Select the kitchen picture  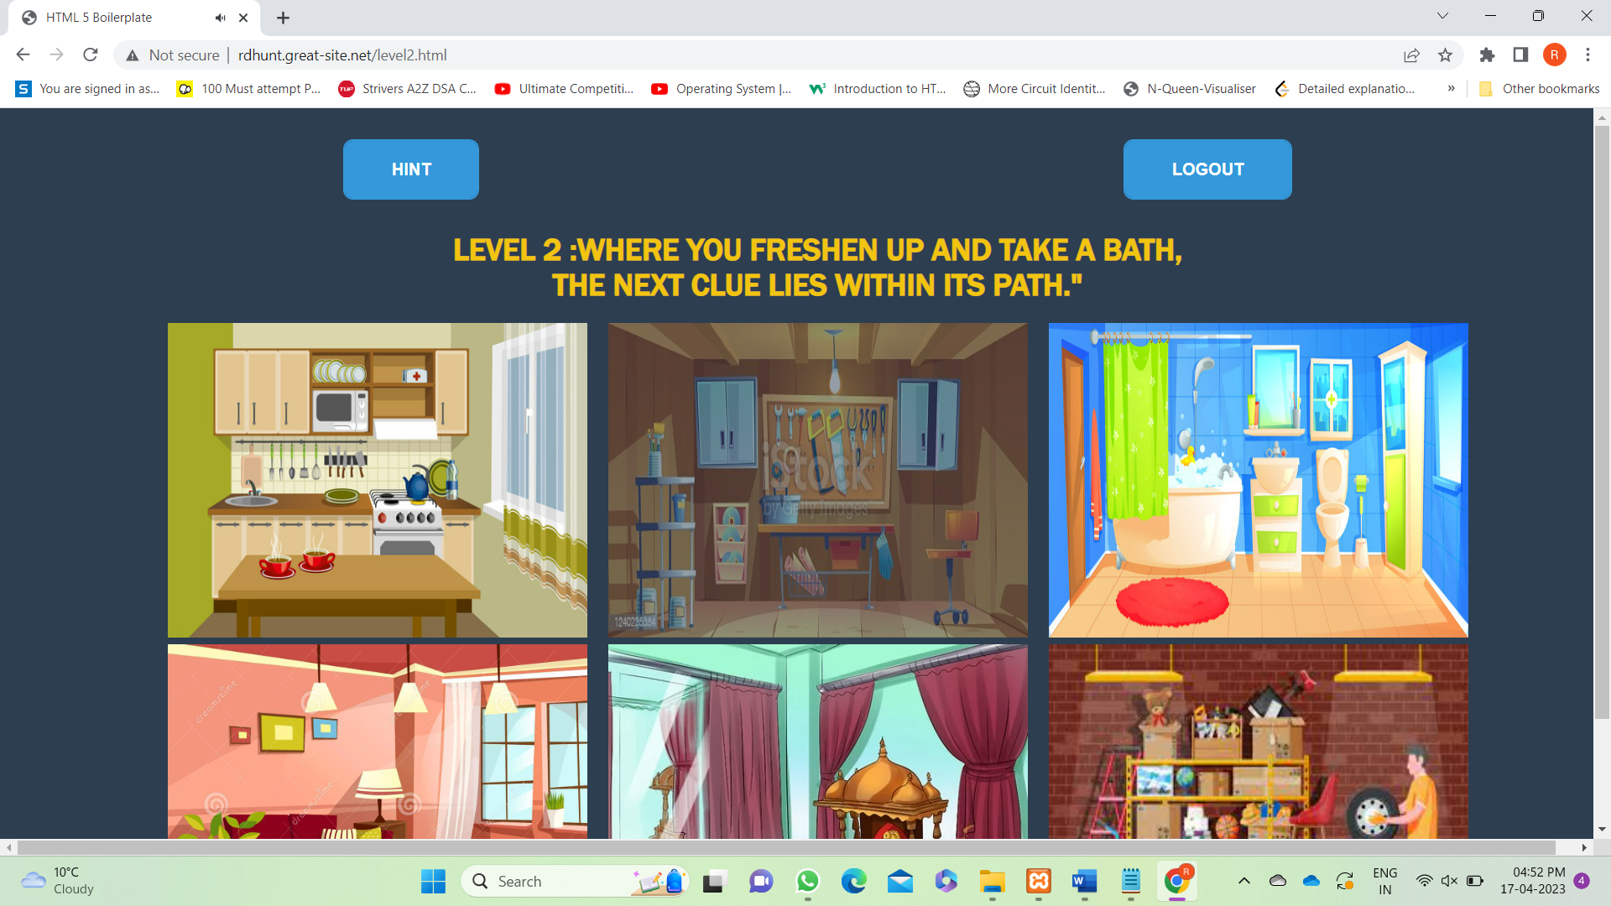377,480
